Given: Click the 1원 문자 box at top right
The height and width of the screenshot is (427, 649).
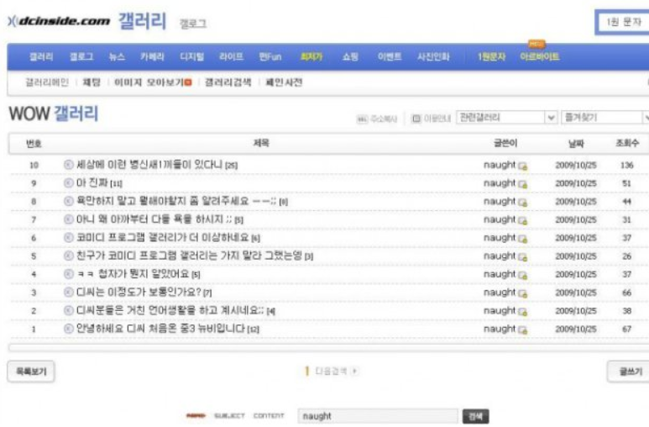Looking at the screenshot, I should click(x=622, y=22).
